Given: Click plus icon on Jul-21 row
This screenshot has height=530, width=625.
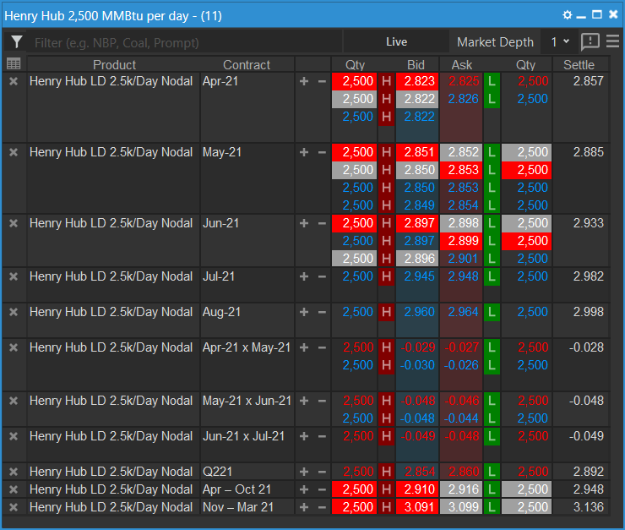Looking at the screenshot, I should [x=304, y=276].
